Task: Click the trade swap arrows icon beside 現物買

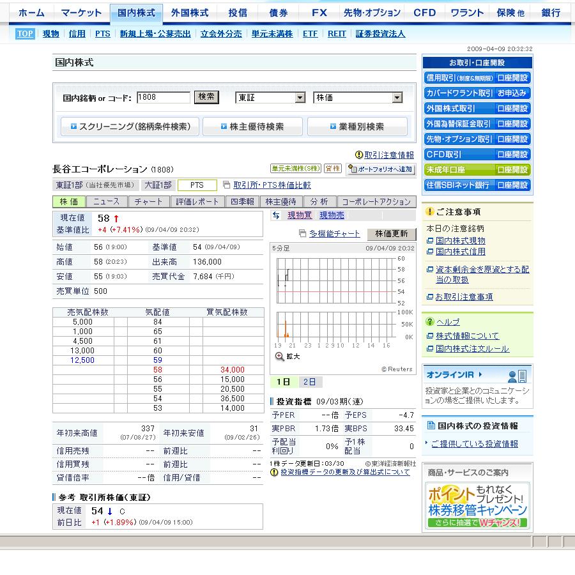Action: (x=276, y=216)
